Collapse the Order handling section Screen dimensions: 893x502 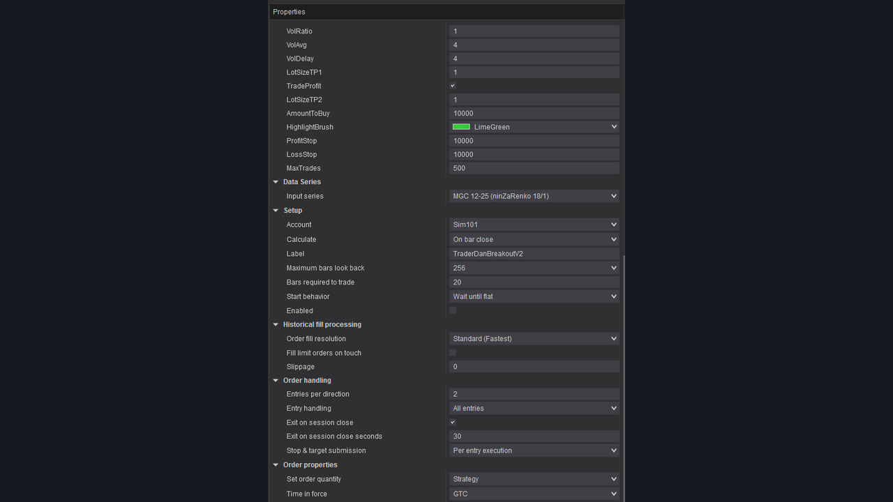pos(276,380)
